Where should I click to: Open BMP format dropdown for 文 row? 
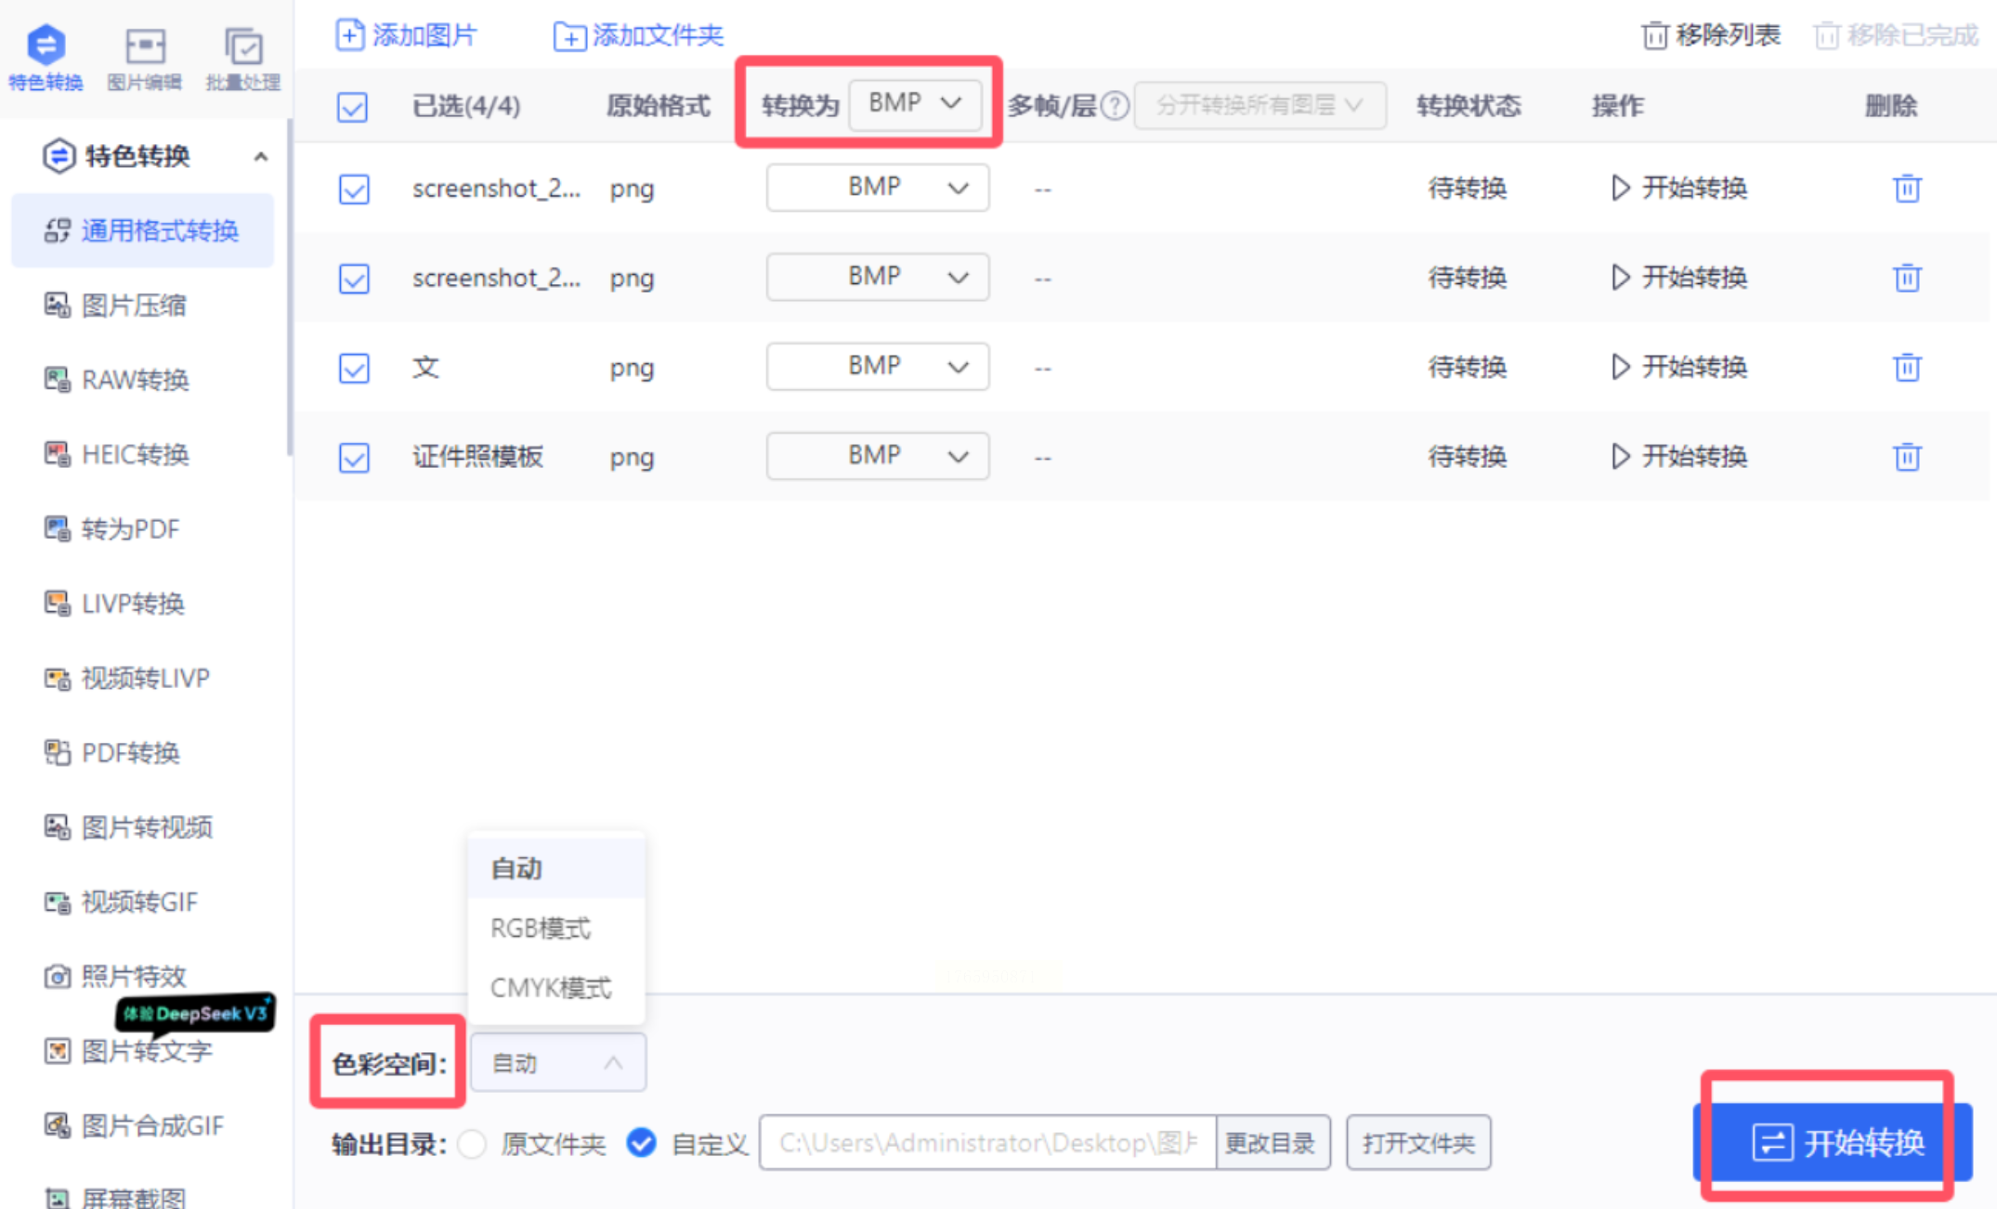point(877,367)
